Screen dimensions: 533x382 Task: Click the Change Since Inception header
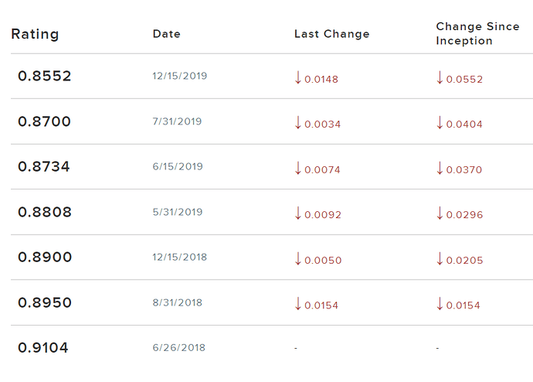477,33
